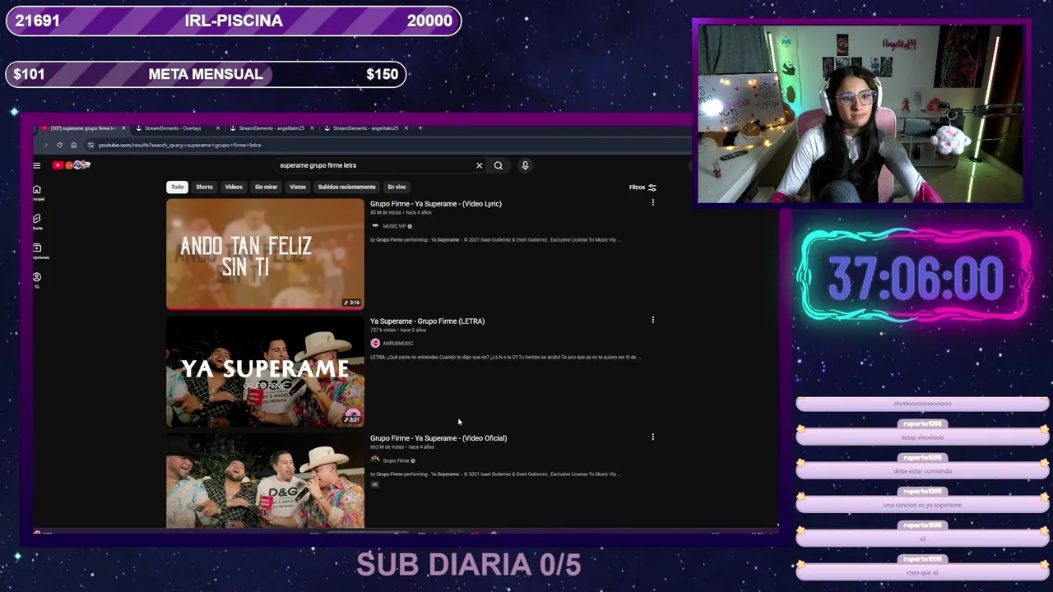The width and height of the screenshot is (1053, 592).
Task: Click the 4K badge on Video Oficial
Action: tap(374, 484)
